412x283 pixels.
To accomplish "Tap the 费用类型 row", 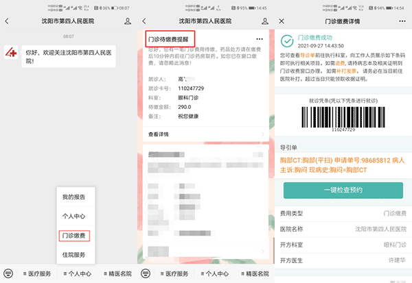I will [343, 214].
